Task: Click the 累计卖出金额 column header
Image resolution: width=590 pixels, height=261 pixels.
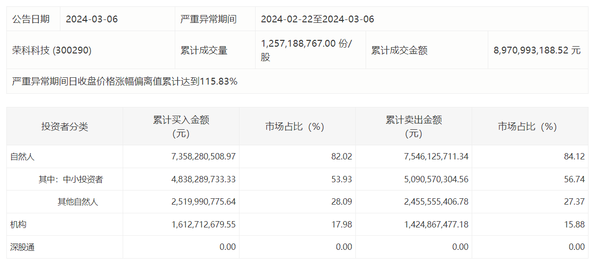Action: point(414,126)
